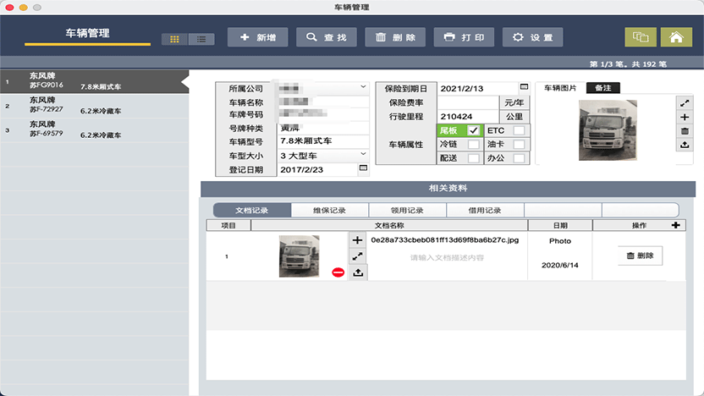704x396 pixels.
Task: Click the document description input field
Action: [x=447, y=258]
